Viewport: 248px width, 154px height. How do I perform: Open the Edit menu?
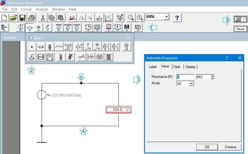(14, 9)
